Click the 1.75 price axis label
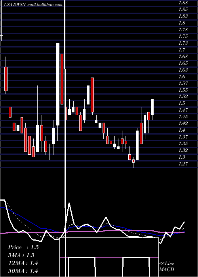 click(183, 36)
